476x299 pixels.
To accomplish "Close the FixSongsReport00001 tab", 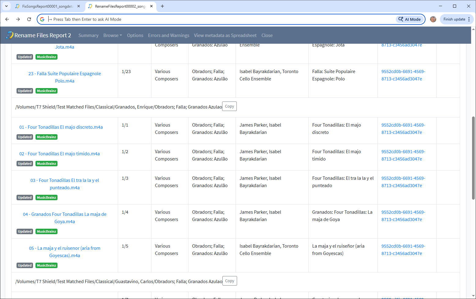I will (79, 6).
